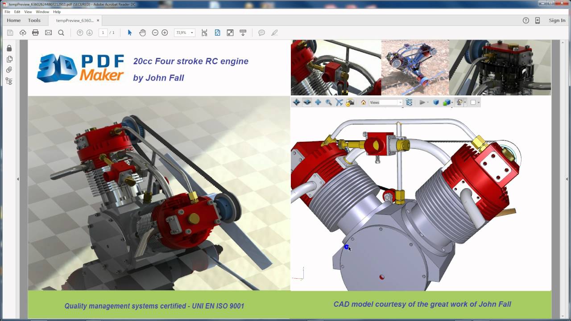Click the red engine close-up thumbnail
571x321 pixels.
tap(336, 67)
